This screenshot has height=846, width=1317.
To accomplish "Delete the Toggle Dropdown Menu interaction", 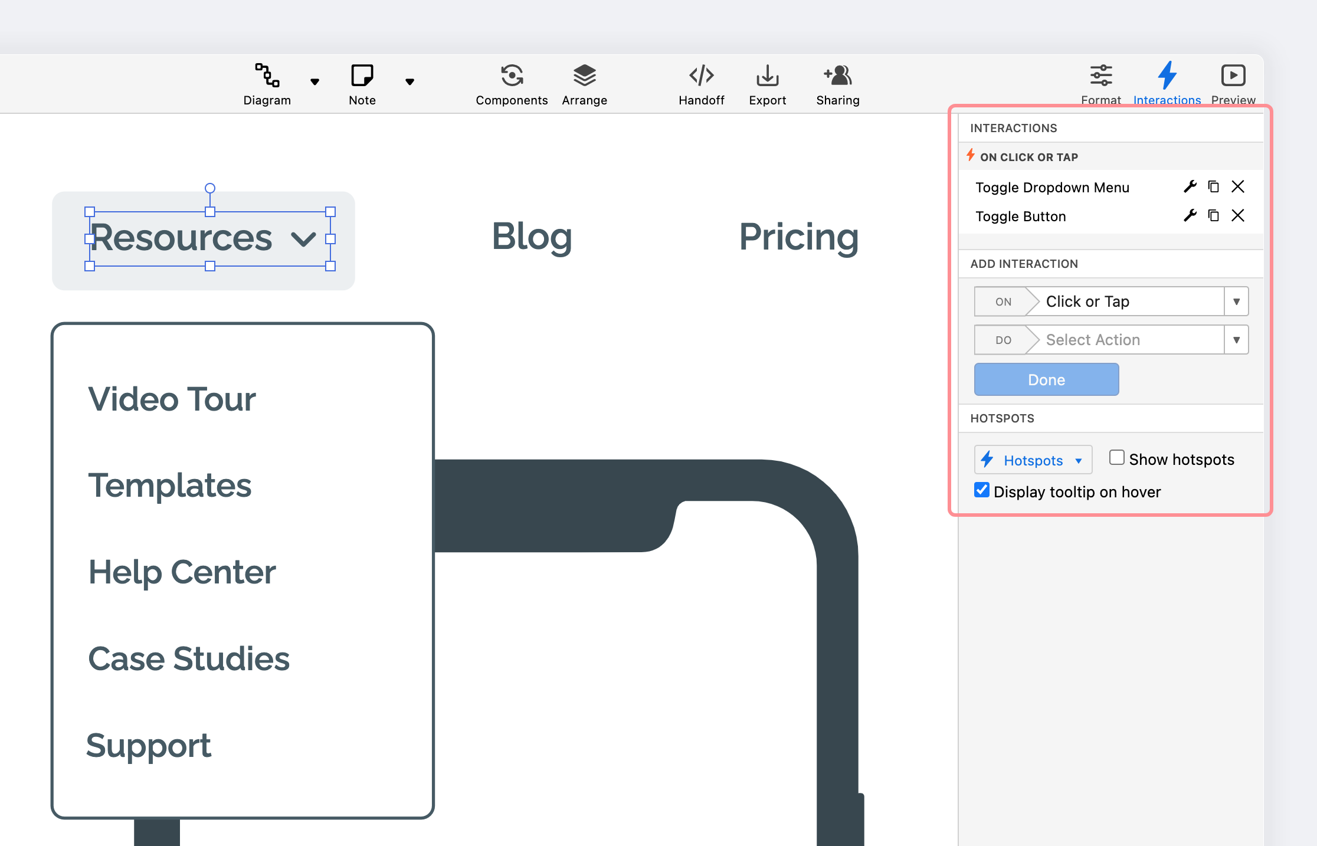I will (1238, 187).
